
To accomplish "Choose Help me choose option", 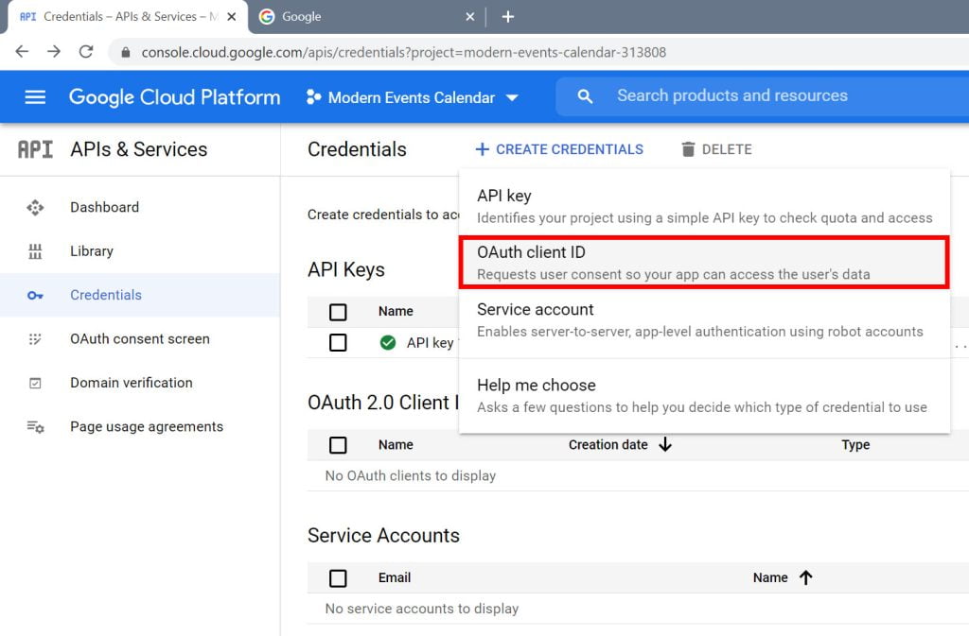I will (x=537, y=385).
